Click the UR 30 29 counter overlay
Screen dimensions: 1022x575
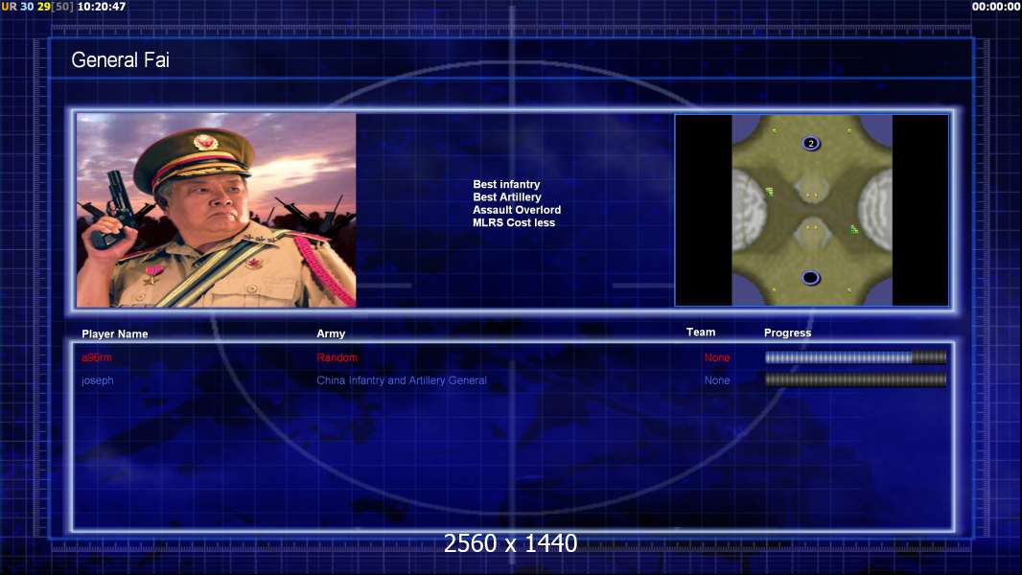(37, 7)
